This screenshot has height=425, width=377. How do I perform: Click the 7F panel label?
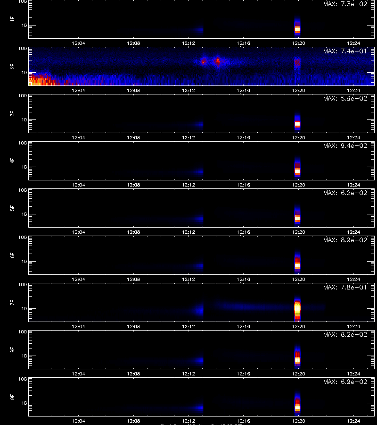tap(12, 302)
